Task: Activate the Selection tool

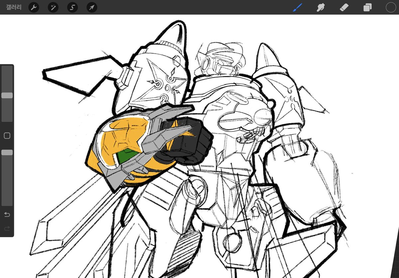Action: [72, 7]
